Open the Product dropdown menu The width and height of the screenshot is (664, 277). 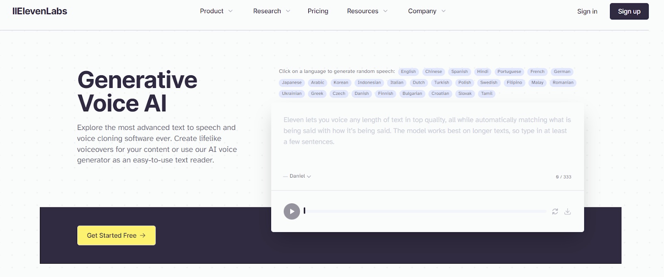pyautogui.click(x=216, y=11)
